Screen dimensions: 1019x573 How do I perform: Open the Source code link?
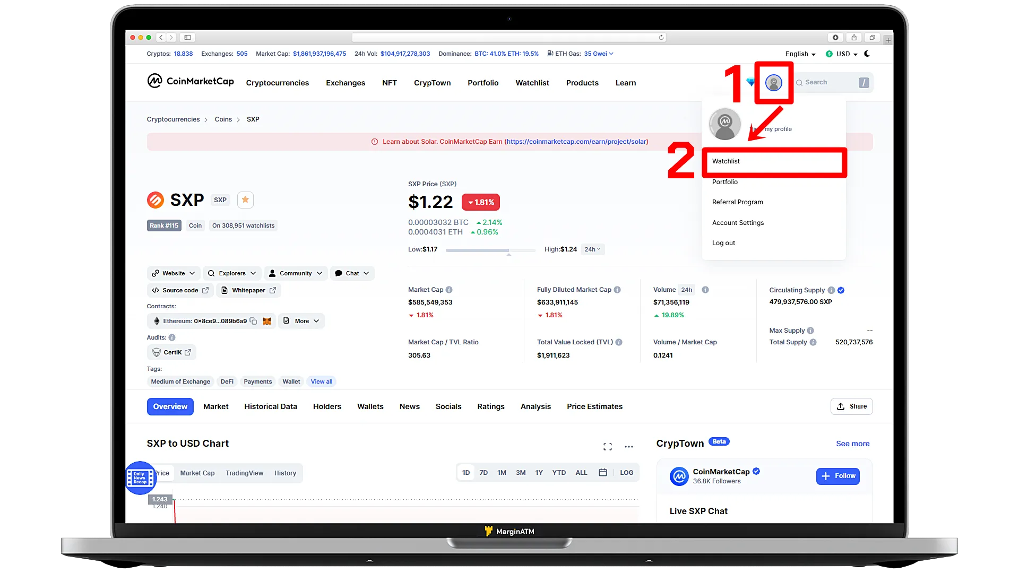click(180, 290)
